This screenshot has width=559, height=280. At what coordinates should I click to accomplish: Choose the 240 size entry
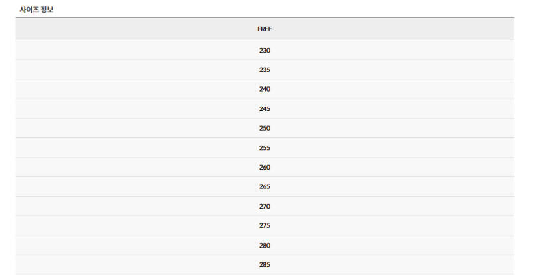click(265, 89)
